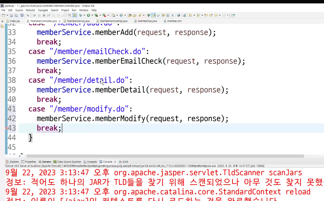Open the Debug dropdown arrow
This screenshot has height=201, width=324.
tap(84, 15)
